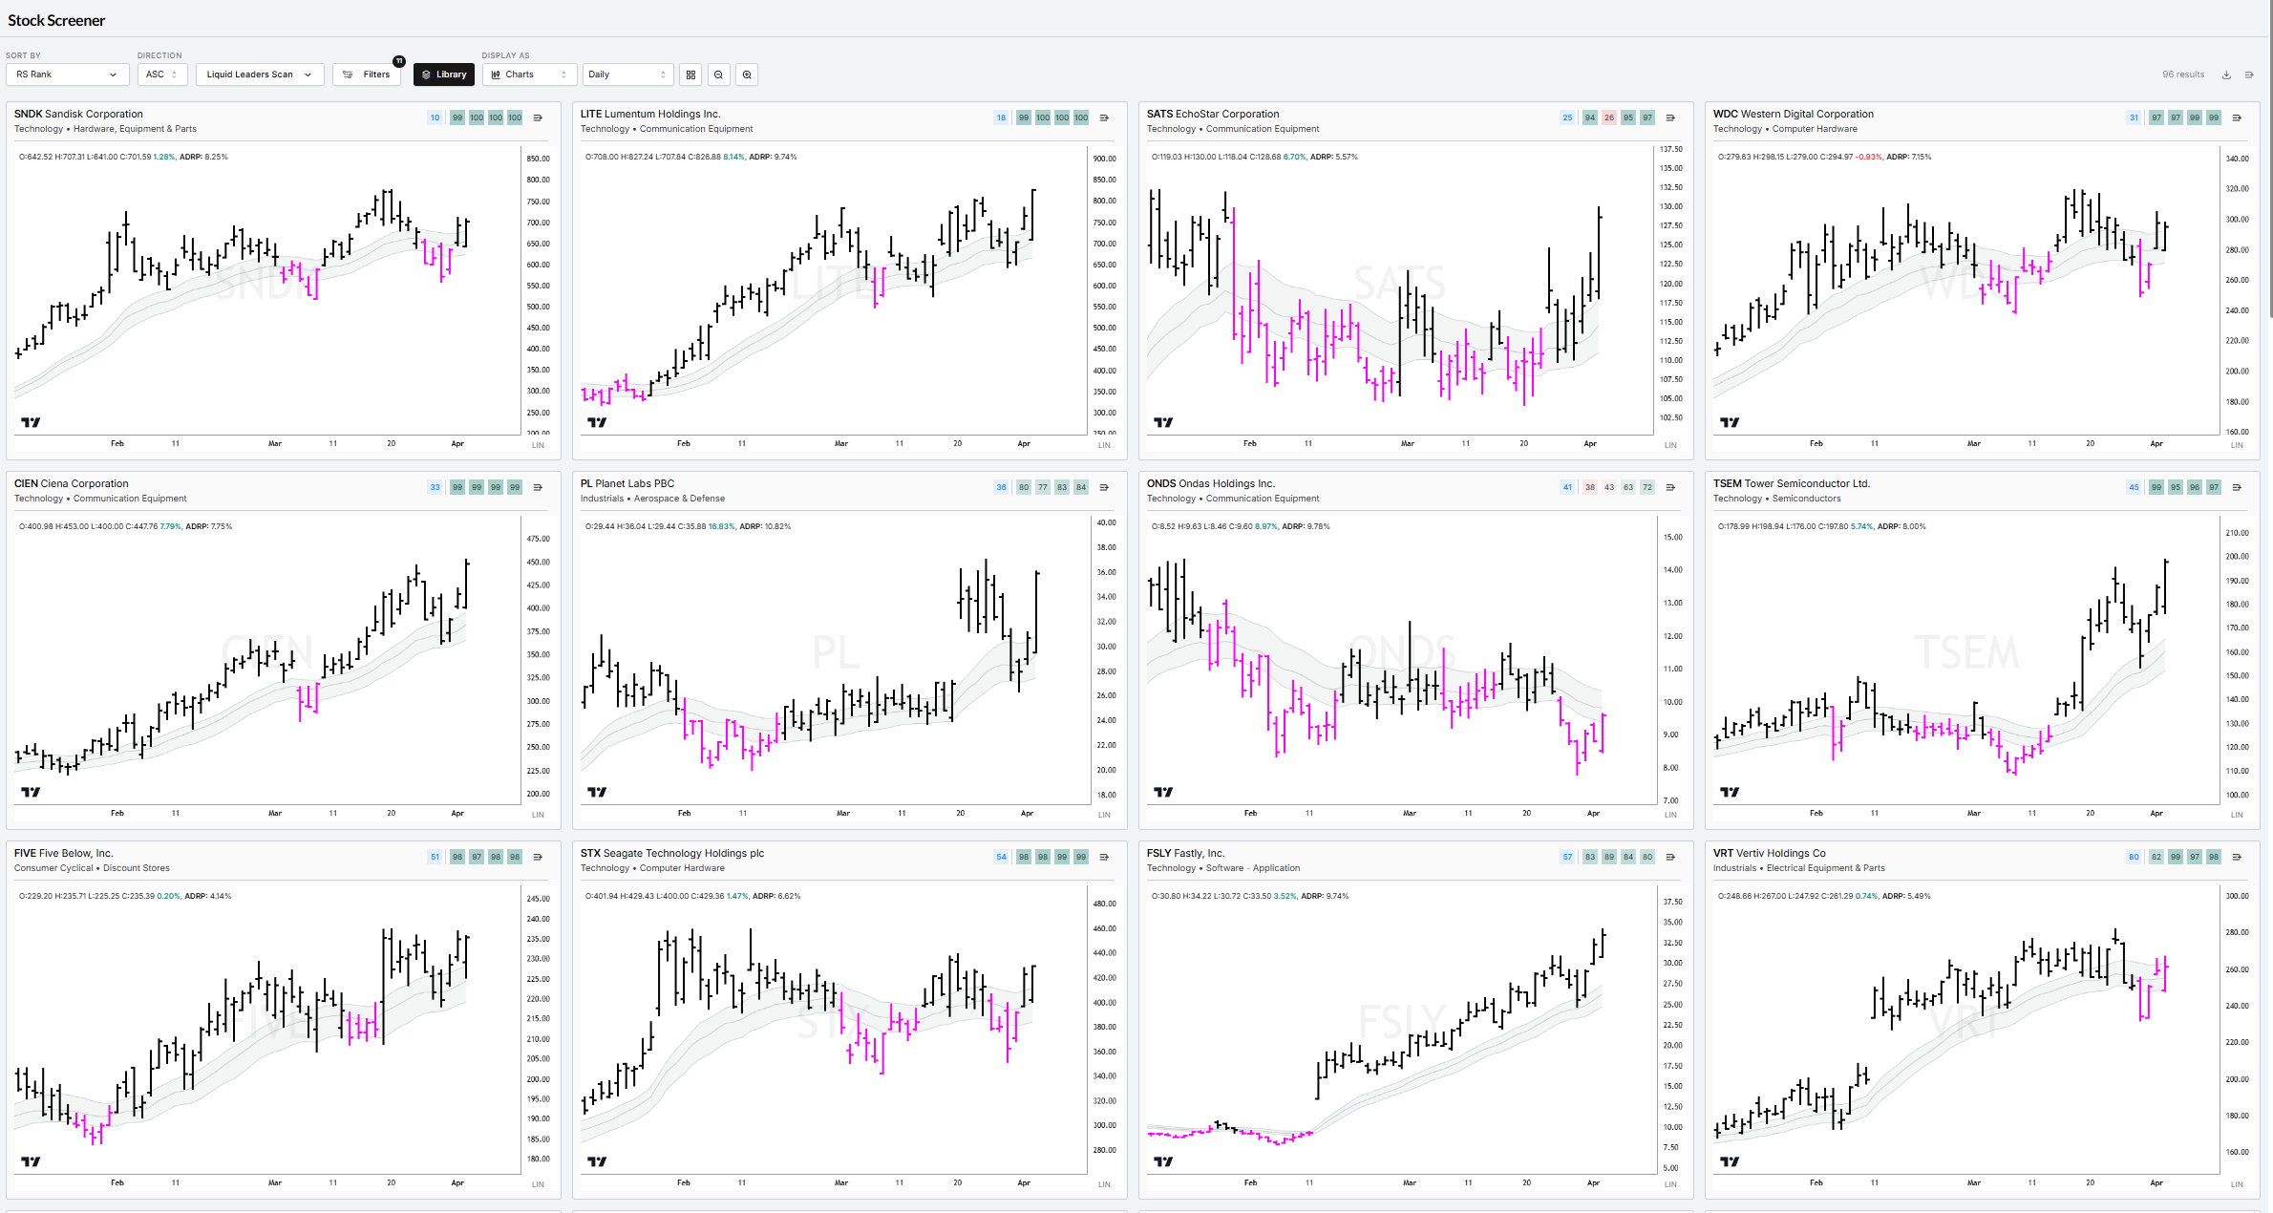Open the Charts display-as dropdown

tap(529, 74)
